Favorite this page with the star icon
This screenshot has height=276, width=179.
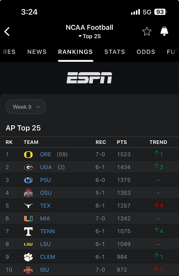[147, 31]
